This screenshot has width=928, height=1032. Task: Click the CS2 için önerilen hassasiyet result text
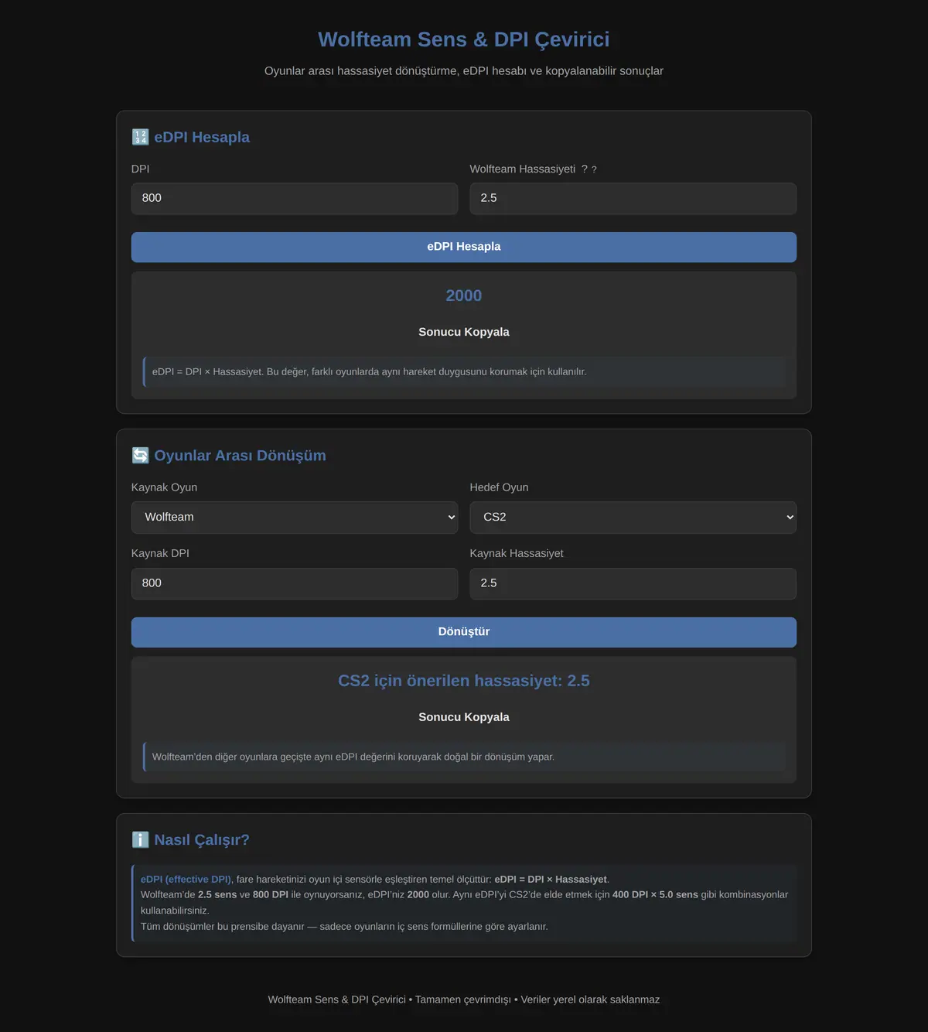pyautogui.click(x=464, y=681)
